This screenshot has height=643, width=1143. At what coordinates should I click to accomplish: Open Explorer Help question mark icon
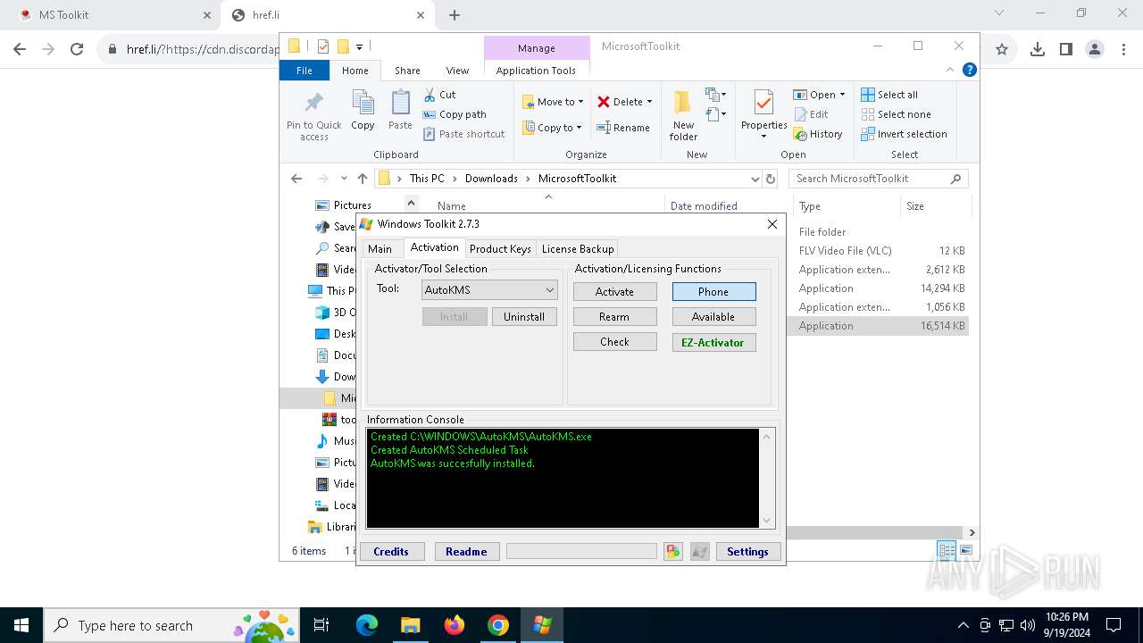(x=970, y=70)
